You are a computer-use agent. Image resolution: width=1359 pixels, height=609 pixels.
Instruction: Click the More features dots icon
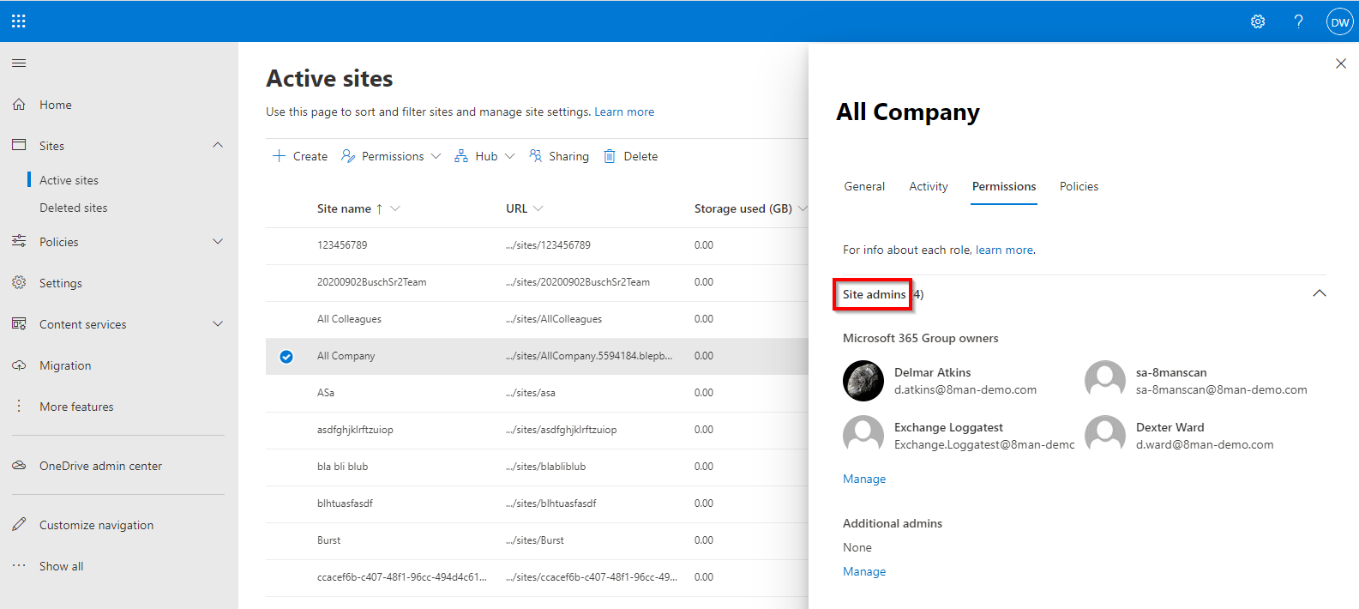(19, 406)
